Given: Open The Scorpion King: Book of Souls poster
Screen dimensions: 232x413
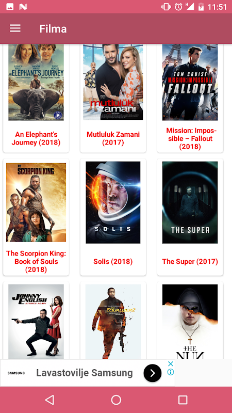Looking at the screenshot, I should (x=36, y=202).
